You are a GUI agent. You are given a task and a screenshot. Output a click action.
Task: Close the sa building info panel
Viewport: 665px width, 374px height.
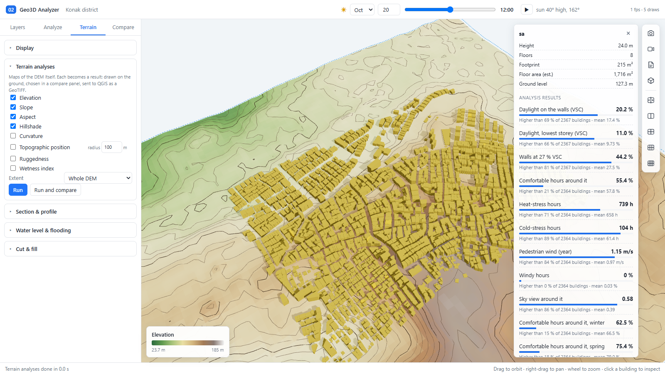628,33
